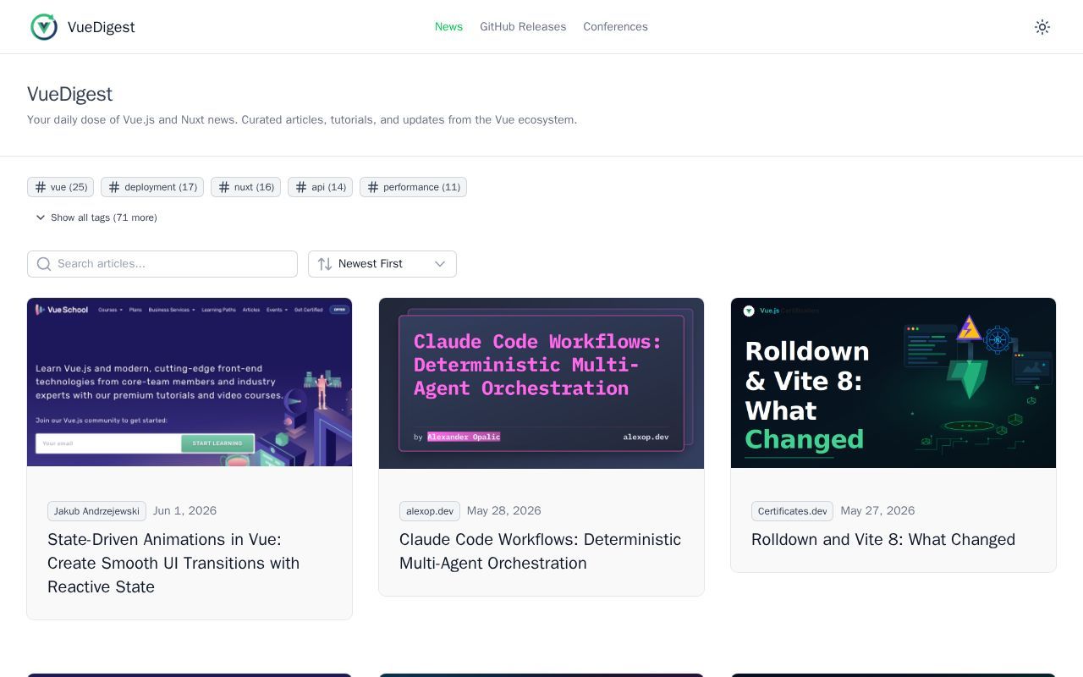Open Claude Code Workflows article title

point(540,551)
